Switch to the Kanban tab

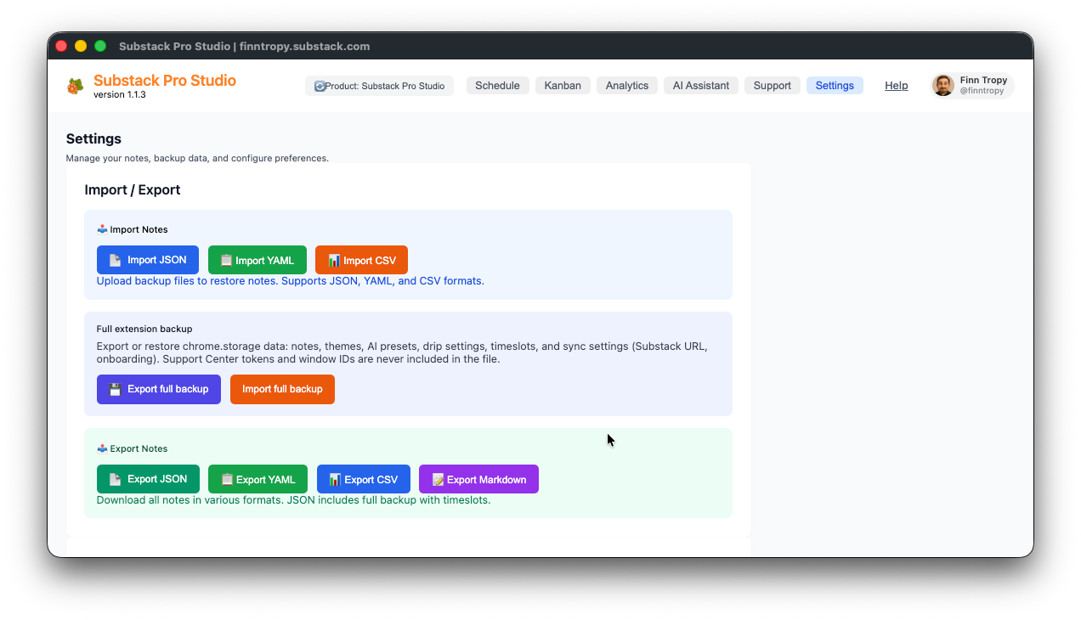coord(563,86)
